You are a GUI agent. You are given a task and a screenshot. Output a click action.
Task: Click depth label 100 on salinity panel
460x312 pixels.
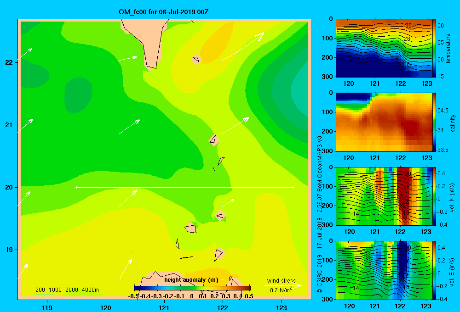tap(327, 112)
